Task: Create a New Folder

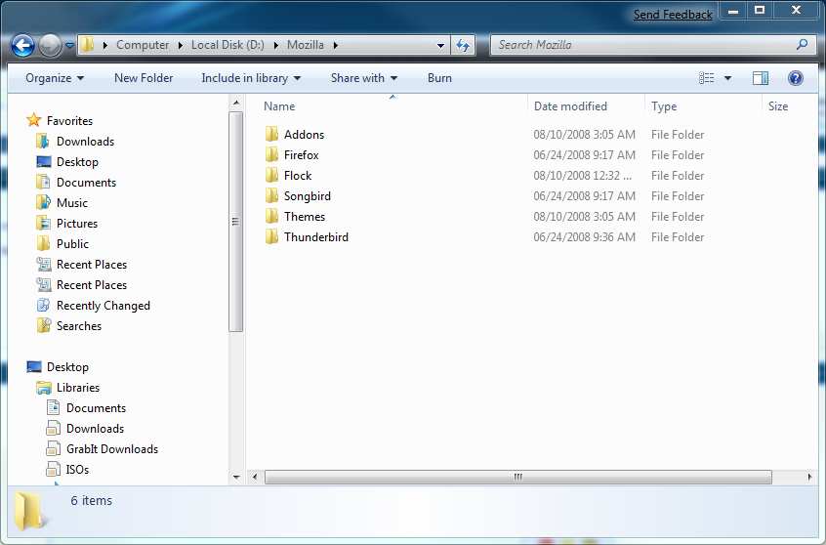Action: point(144,78)
